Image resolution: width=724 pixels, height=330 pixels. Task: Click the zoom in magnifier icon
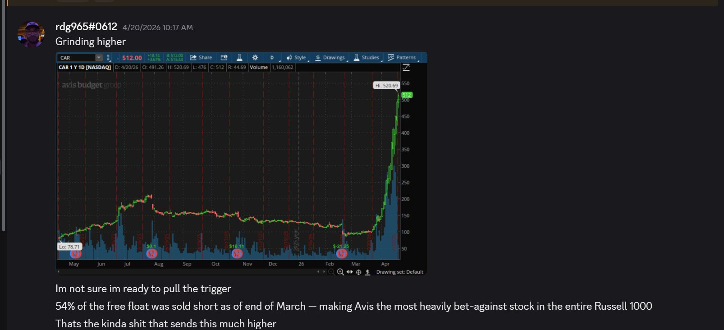tap(340, 272)
